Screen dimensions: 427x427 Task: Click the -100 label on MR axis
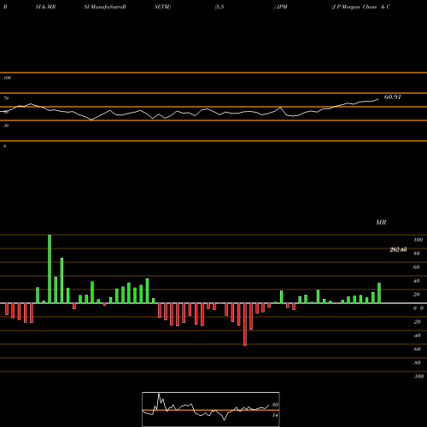click(418, 377)
